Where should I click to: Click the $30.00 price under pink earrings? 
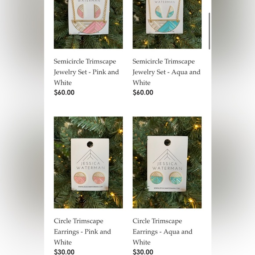[64, 252]
